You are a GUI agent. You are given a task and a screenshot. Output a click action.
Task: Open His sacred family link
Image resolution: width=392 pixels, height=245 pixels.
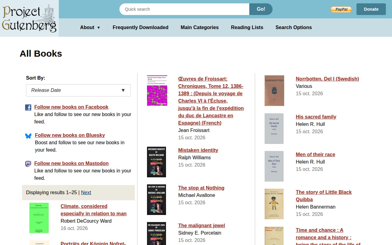pyautogui.click(x=316, y=117)
